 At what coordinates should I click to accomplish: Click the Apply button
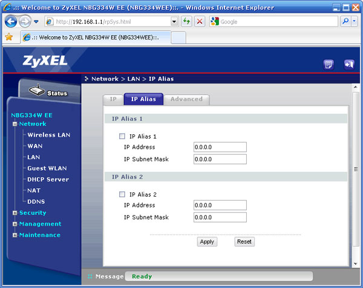click(x=207, y=241)
